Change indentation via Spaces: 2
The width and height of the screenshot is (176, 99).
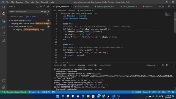pos(146,92)
